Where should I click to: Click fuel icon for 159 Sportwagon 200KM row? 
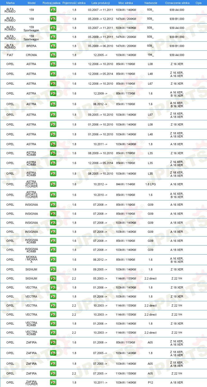53,37
